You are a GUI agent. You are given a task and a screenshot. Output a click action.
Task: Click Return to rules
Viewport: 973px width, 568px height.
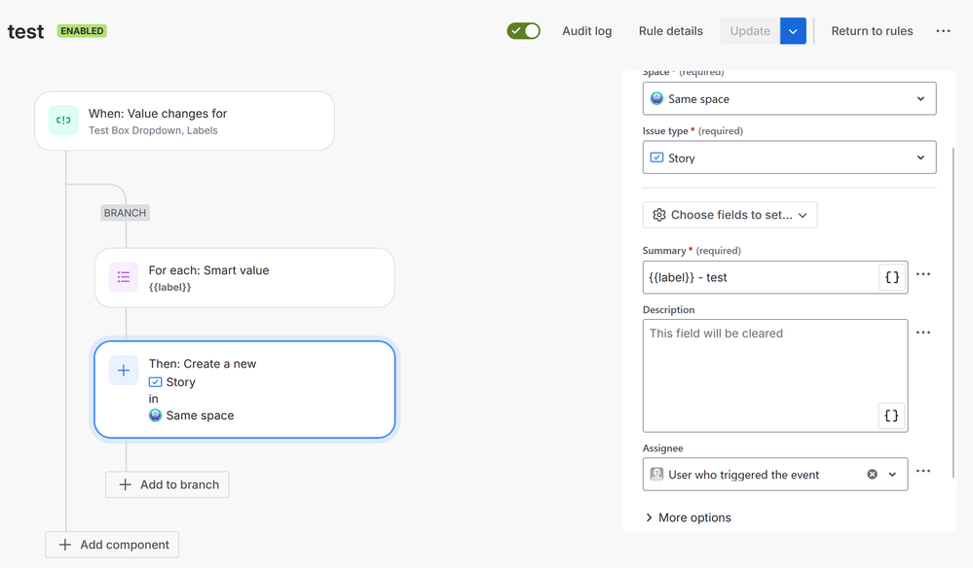click(x=871, y=30)
